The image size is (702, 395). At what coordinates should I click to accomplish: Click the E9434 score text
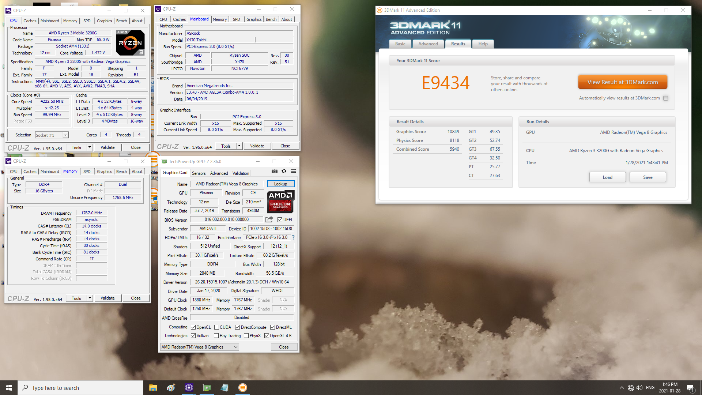pyautogui.click(x=445, y=83)
